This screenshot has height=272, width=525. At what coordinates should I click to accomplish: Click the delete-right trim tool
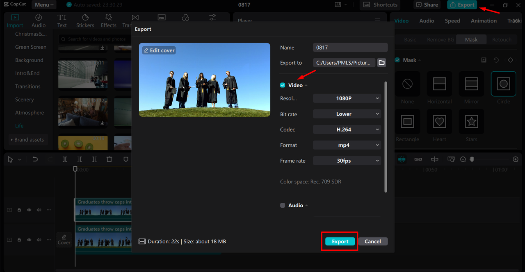pyautogui.click(x=94, y=159)
